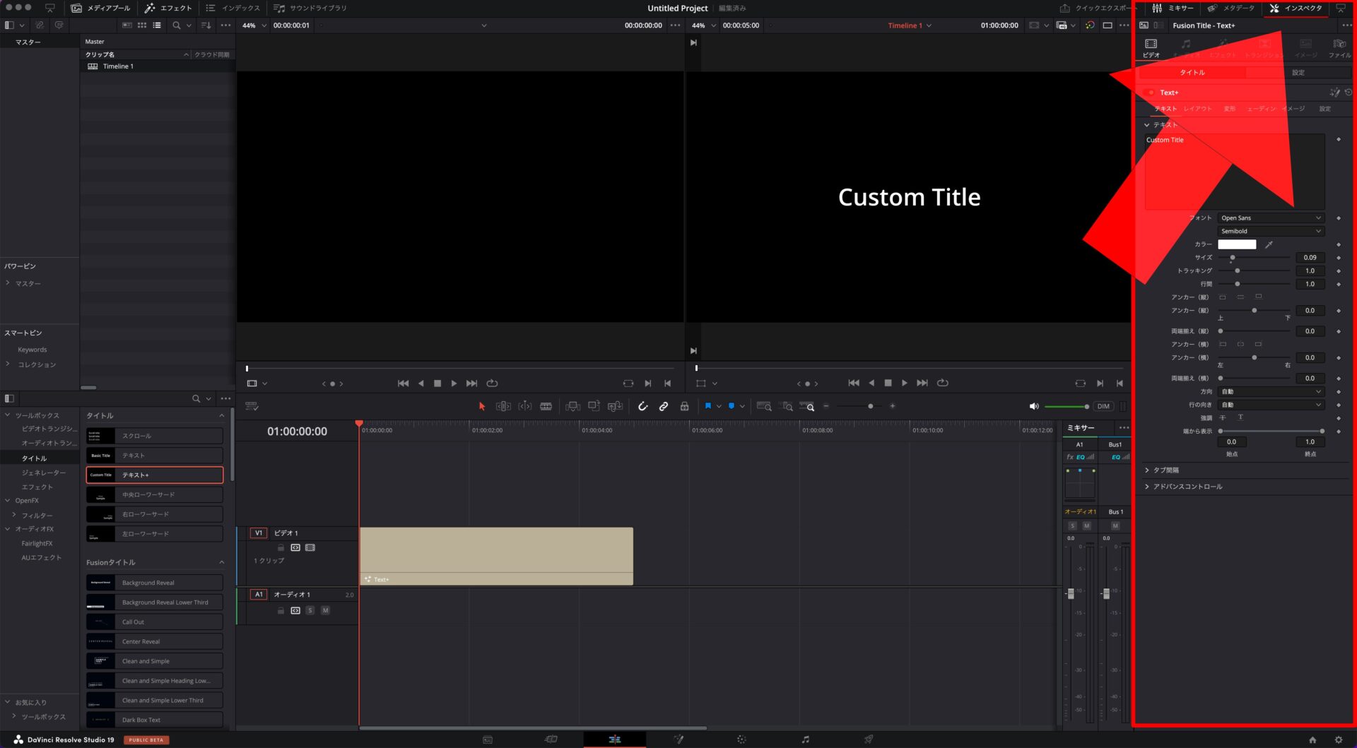Image resolution: width=1357 pixels, height=748 pixels.
Task: Select the Blade Edit mode tool
Action: (x=546, y=406)
